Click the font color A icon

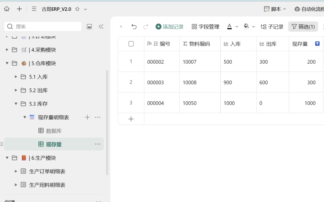(x=229, y=27)
